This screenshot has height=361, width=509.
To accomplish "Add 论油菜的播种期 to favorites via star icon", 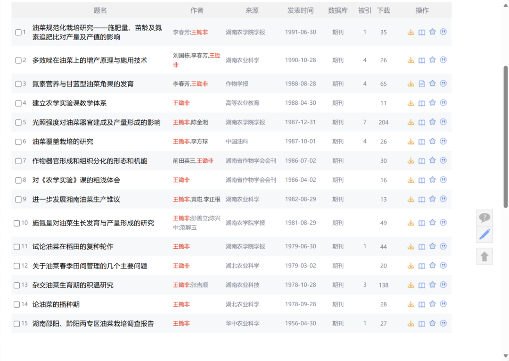I will (432, 304).
